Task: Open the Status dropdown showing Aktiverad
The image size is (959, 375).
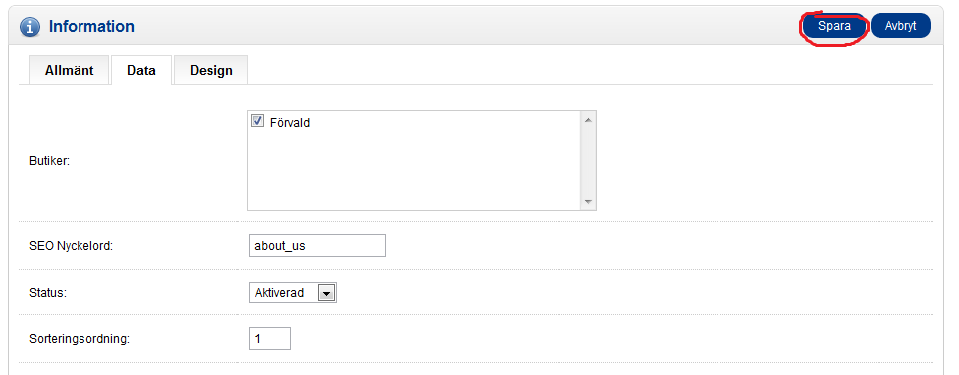Action: tap(293, 292)
